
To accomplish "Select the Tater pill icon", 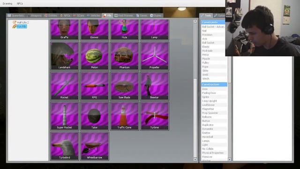I will (95, 116).
